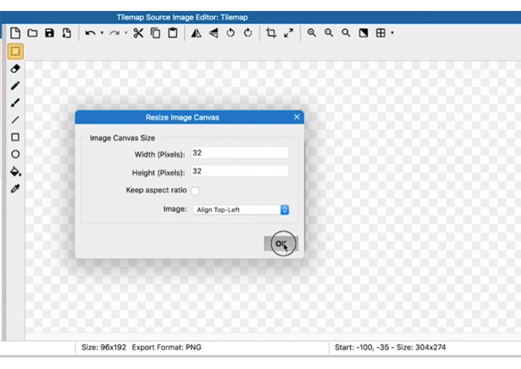
Task: Select the Eyedropper color picker tool
Action: tap(15, 188)
